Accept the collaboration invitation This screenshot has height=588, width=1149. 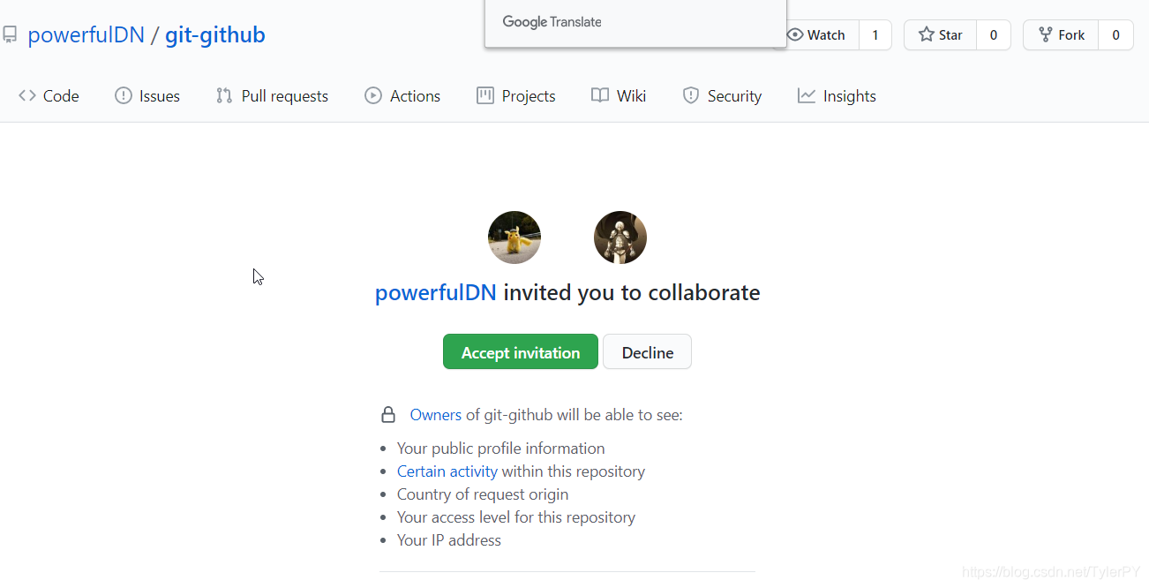(521, 351)
